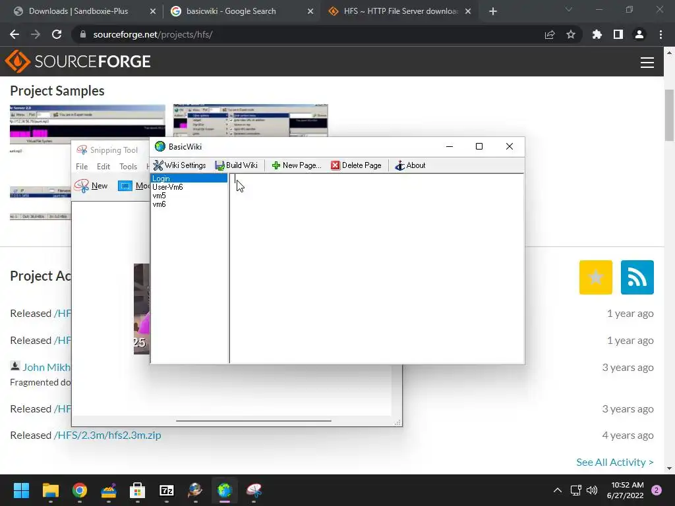This screenshot has height=506, width=675.
Task: Click Mode button in Snipping Tool
Action: pos(134,186)
